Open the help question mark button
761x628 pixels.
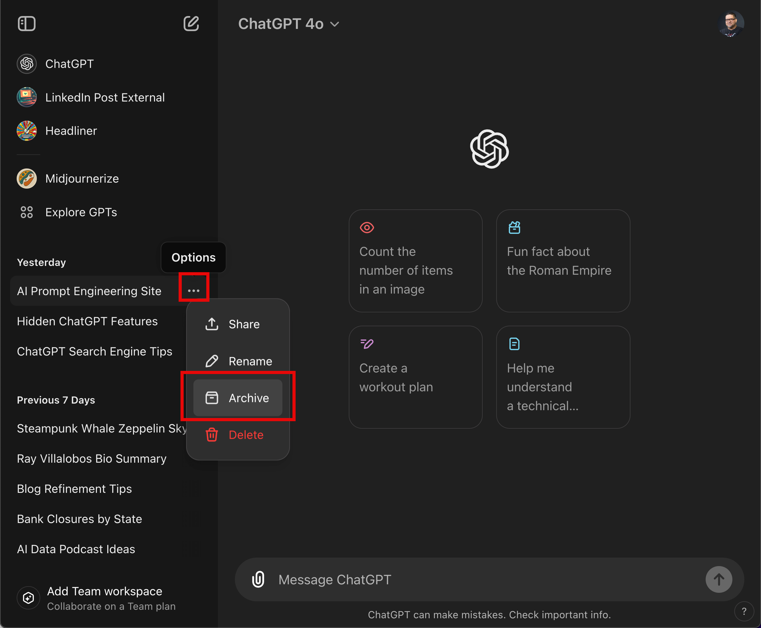tap(744, 611)
